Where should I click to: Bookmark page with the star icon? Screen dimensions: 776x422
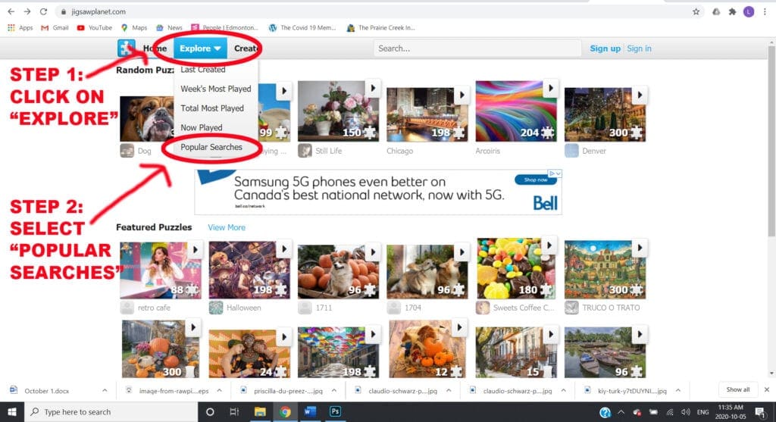(696, 11)
